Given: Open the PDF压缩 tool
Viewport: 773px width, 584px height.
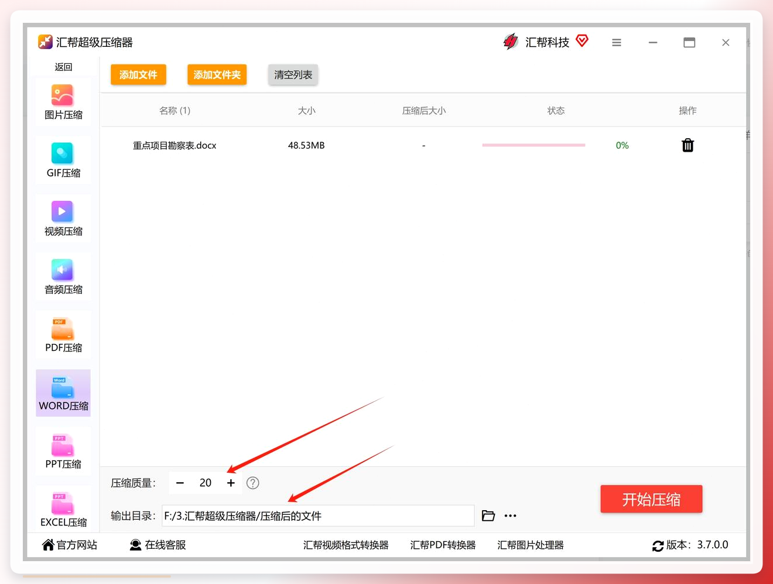Looking at the screenshot, I should [x=63, y=334].
